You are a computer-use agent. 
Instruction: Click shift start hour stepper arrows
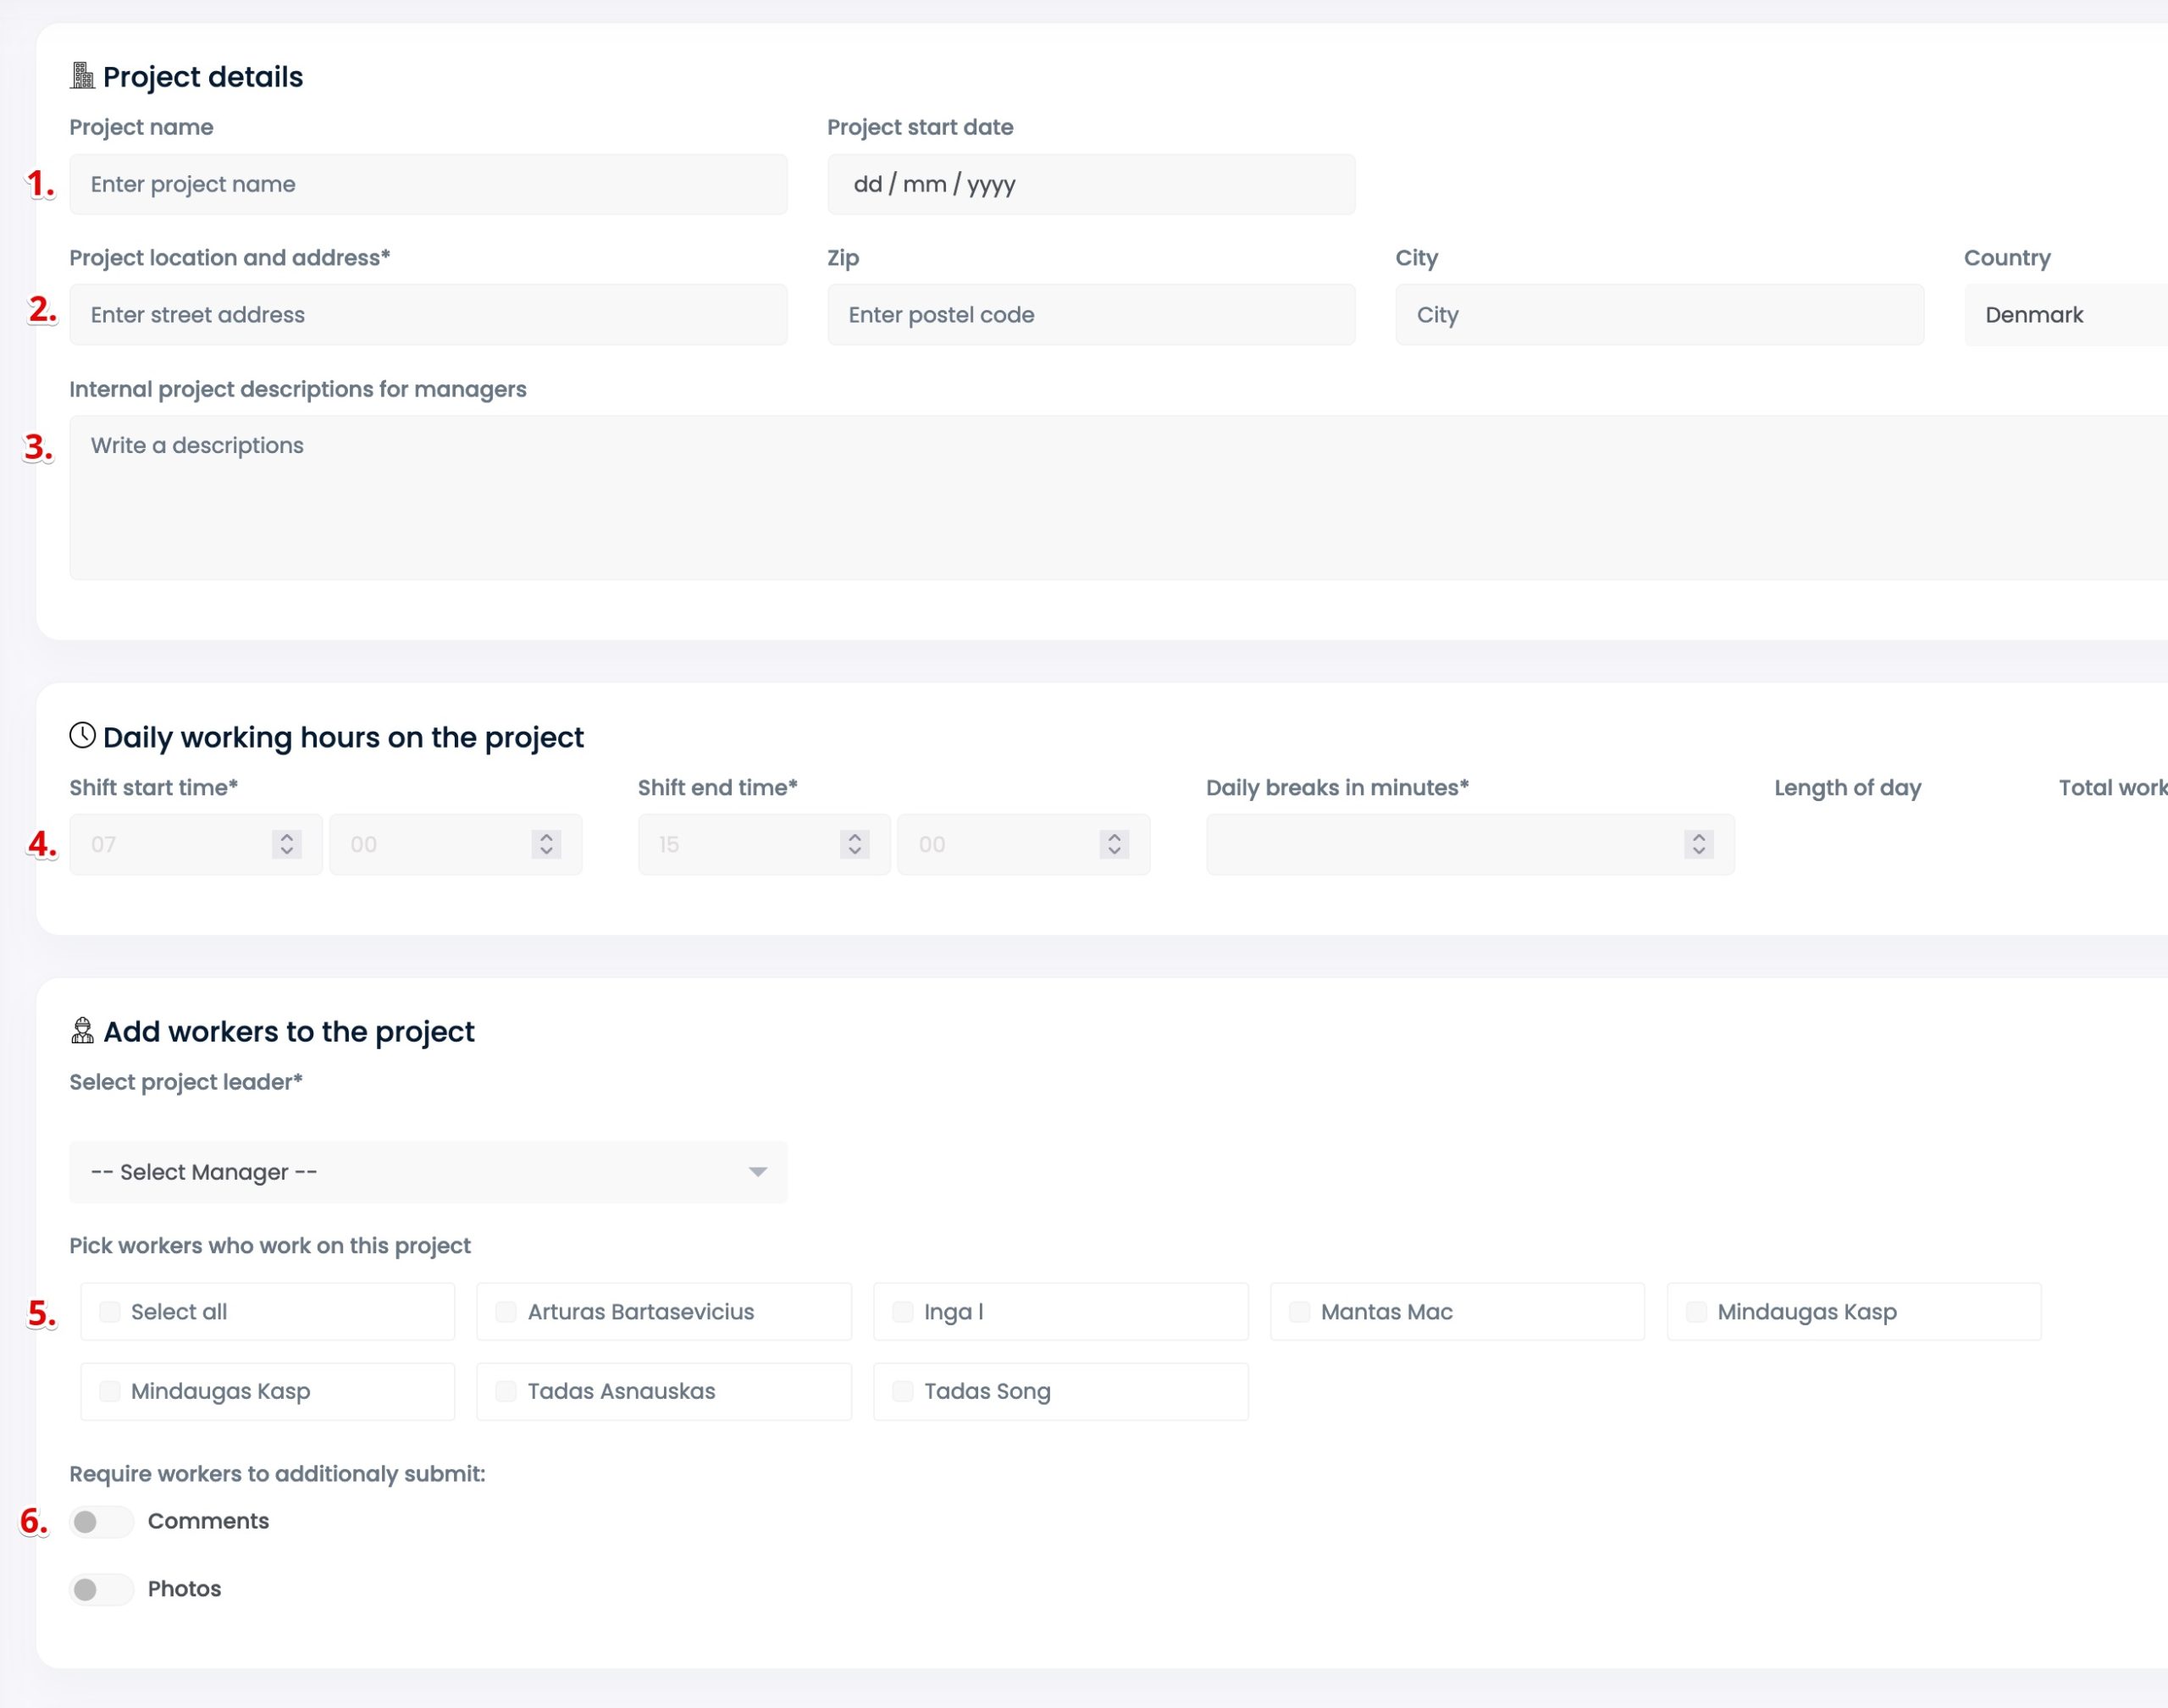pyautogui.click(x=287, y=844)
